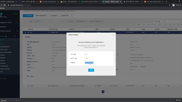
Task: Click page number 1 in the pagination
Action: [x=103, y=92]
